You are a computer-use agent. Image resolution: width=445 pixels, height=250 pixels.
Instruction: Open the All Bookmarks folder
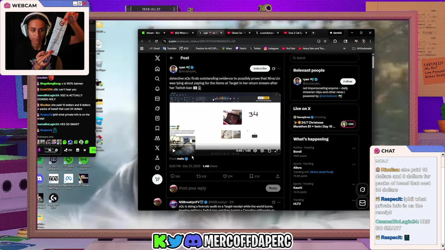(x=362, y=49)
